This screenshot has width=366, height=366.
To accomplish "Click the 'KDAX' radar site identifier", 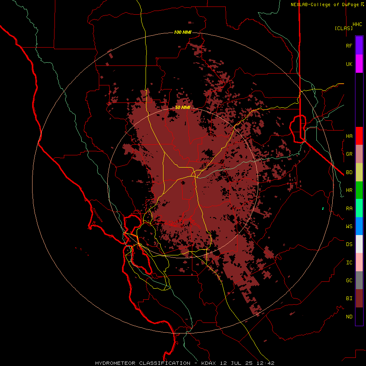I will (209, 363).
